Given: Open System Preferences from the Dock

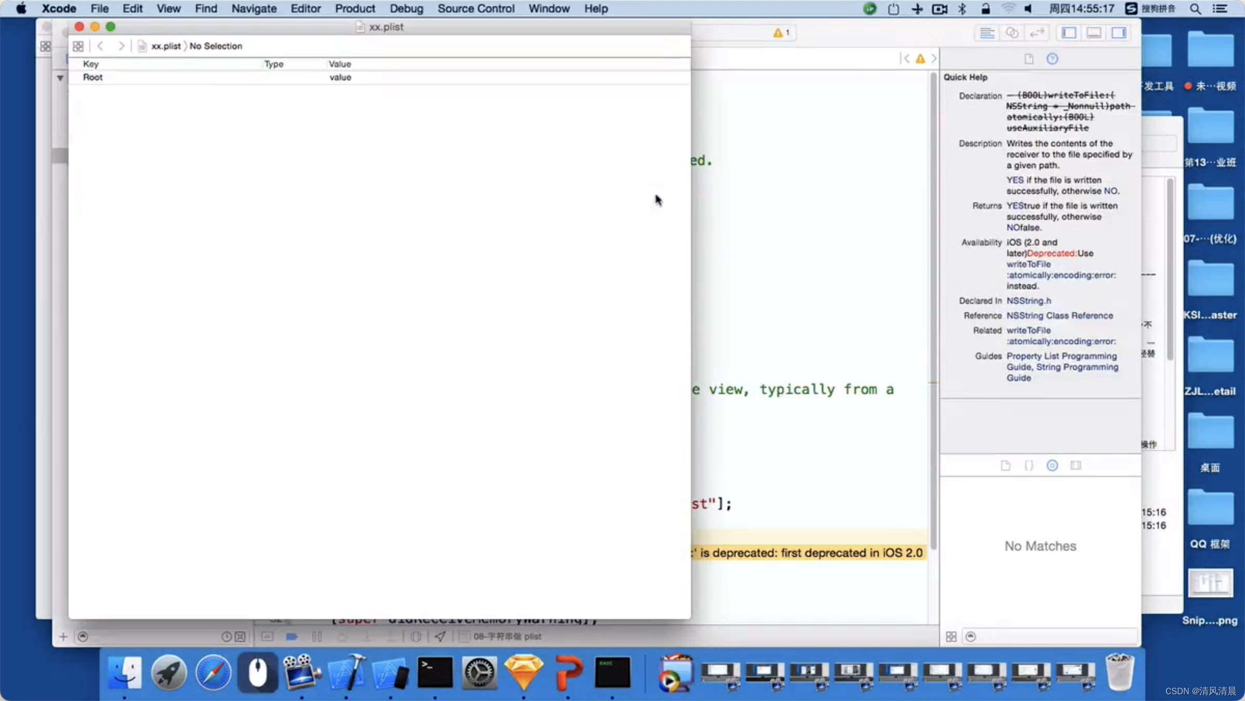Looking at the screenshot, I should coord(479,673).
